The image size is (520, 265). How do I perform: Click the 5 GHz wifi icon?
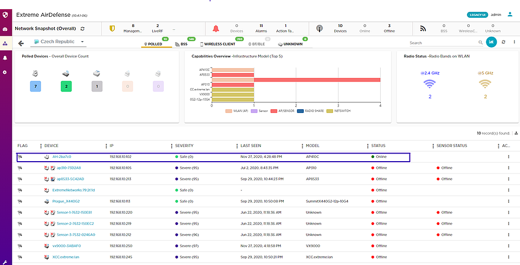pos(485,84)
